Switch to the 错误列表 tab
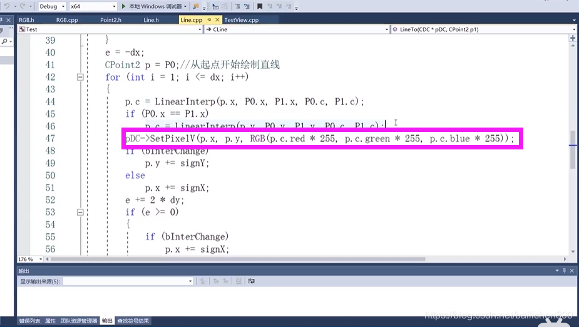The height and width of the screenshot is (327, 579). [x=29, y=321]
